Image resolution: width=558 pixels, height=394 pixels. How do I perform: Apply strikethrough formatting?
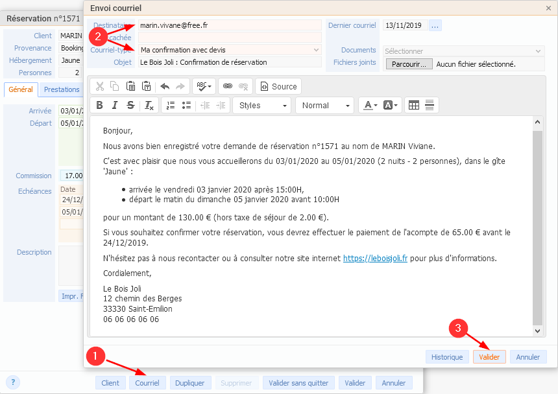click(x=130, y=106)
